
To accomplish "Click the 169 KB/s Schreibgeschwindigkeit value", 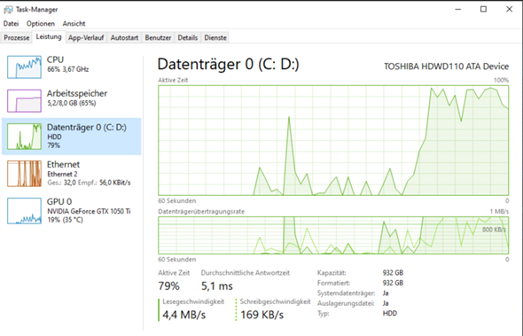I will tap(261, 315).
